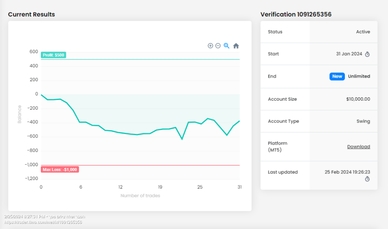Select the blue magnifier selection zoom tool
This screenshot has height=229, width=388.
pyautogui.click(x=227, y=46)
